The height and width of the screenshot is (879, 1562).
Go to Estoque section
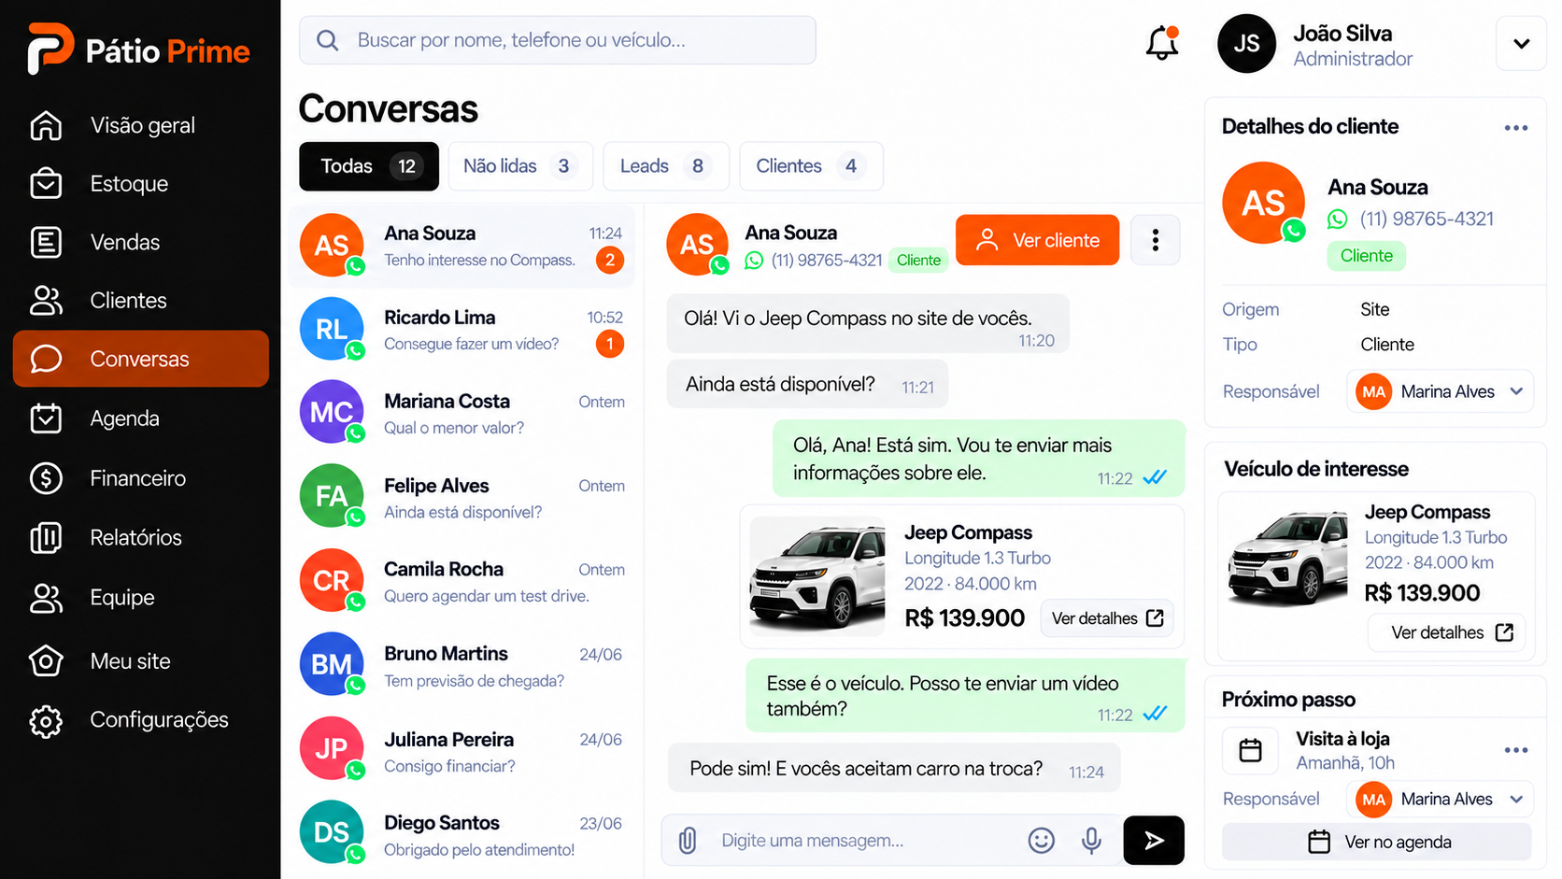pyautogui.click(x=140, y=184)
